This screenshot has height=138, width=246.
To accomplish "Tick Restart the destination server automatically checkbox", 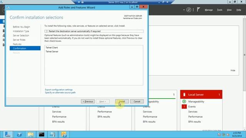I will (x=46, y=31).
